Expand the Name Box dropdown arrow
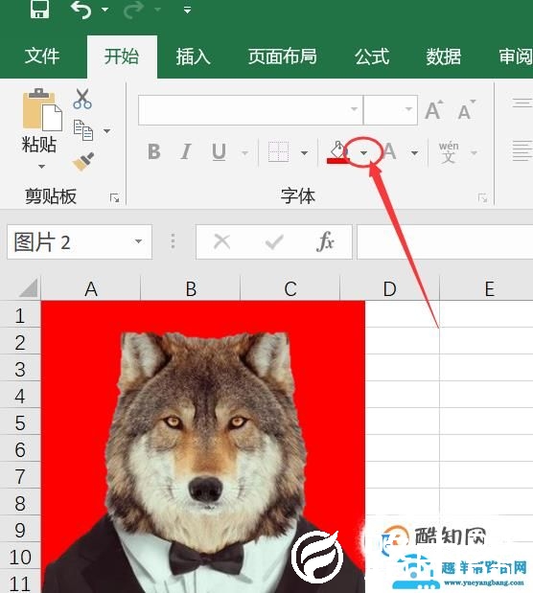 139,241
